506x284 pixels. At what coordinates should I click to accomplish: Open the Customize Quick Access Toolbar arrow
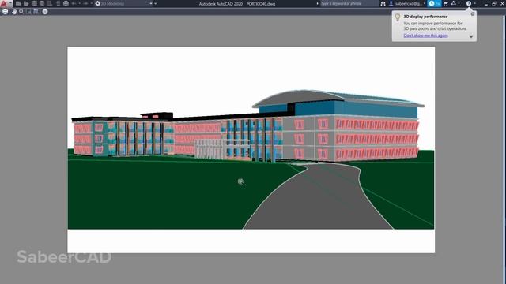(x=156, y=3)
